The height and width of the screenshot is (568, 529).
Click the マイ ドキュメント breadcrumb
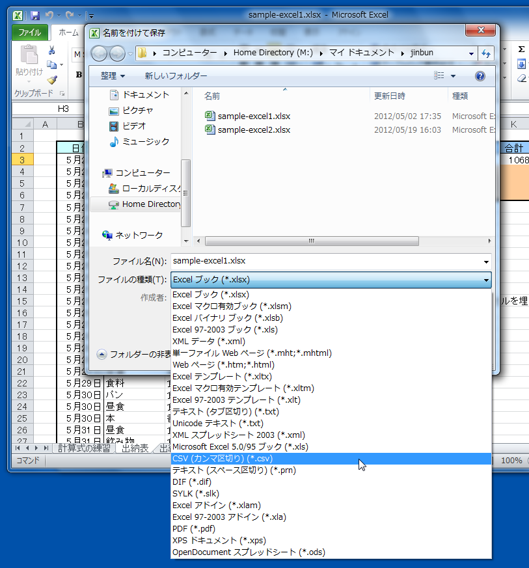point(362,53)
